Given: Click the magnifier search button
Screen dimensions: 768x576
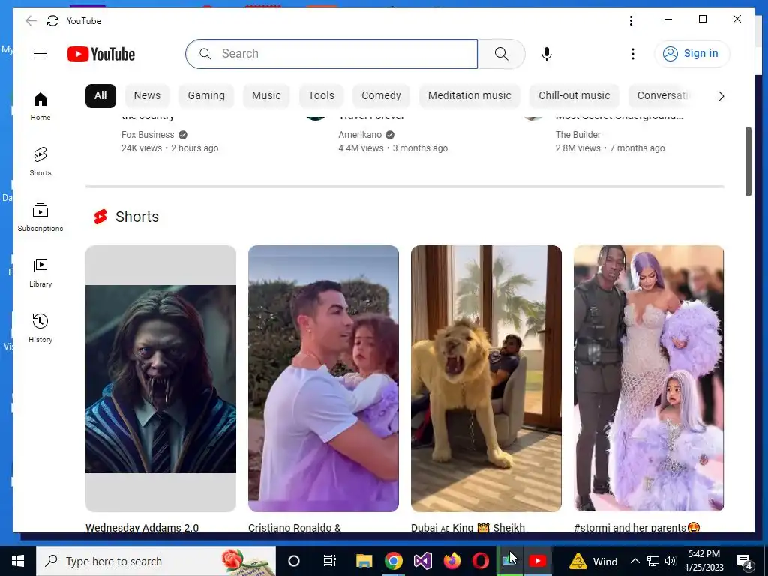Looking at the screenshot, I should (501, 54).
